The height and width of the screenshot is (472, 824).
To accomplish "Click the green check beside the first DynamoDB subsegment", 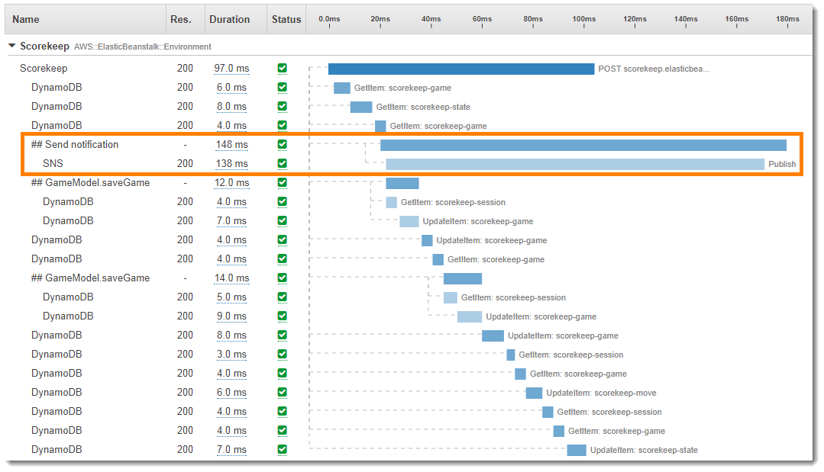I will [x=282, y=87].
